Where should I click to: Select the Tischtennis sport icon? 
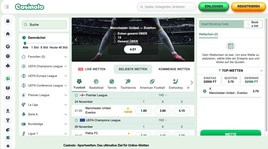click(x=128, y=81)
